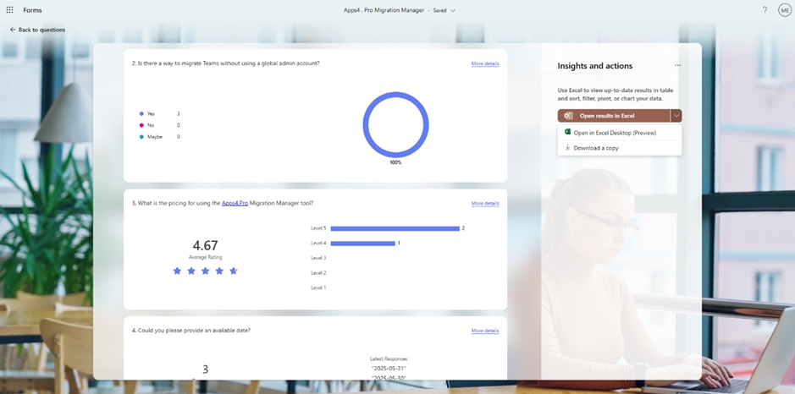Click the No legend dot
Image resolution: width=795 pixels, height=394 pixels.
141,125
